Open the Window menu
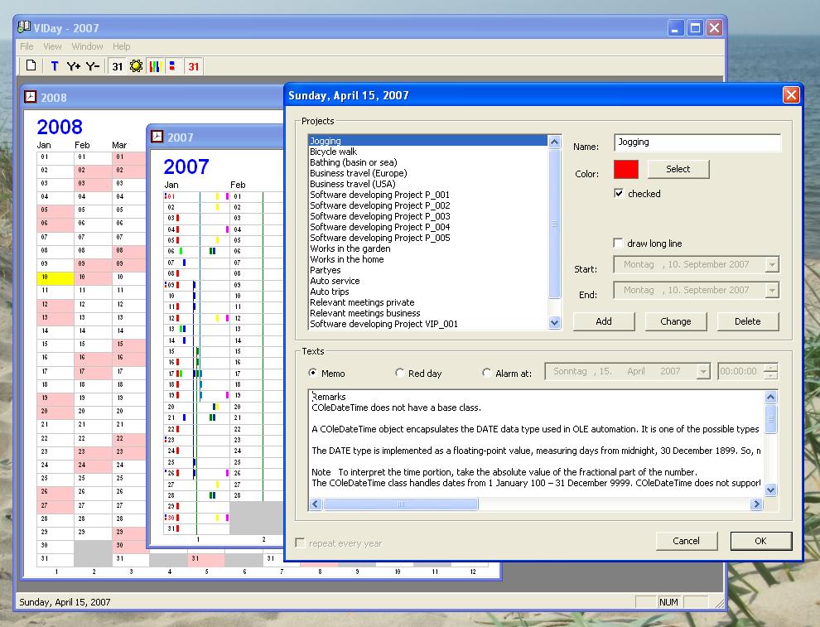This screenshot has height=627, width=820. coord(87,46)
